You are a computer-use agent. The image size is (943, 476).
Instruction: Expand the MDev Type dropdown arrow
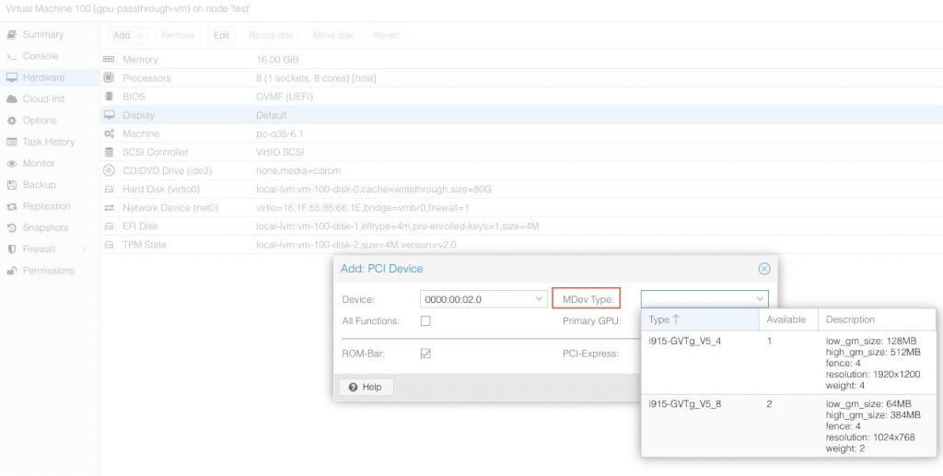(x=760, y=299)
